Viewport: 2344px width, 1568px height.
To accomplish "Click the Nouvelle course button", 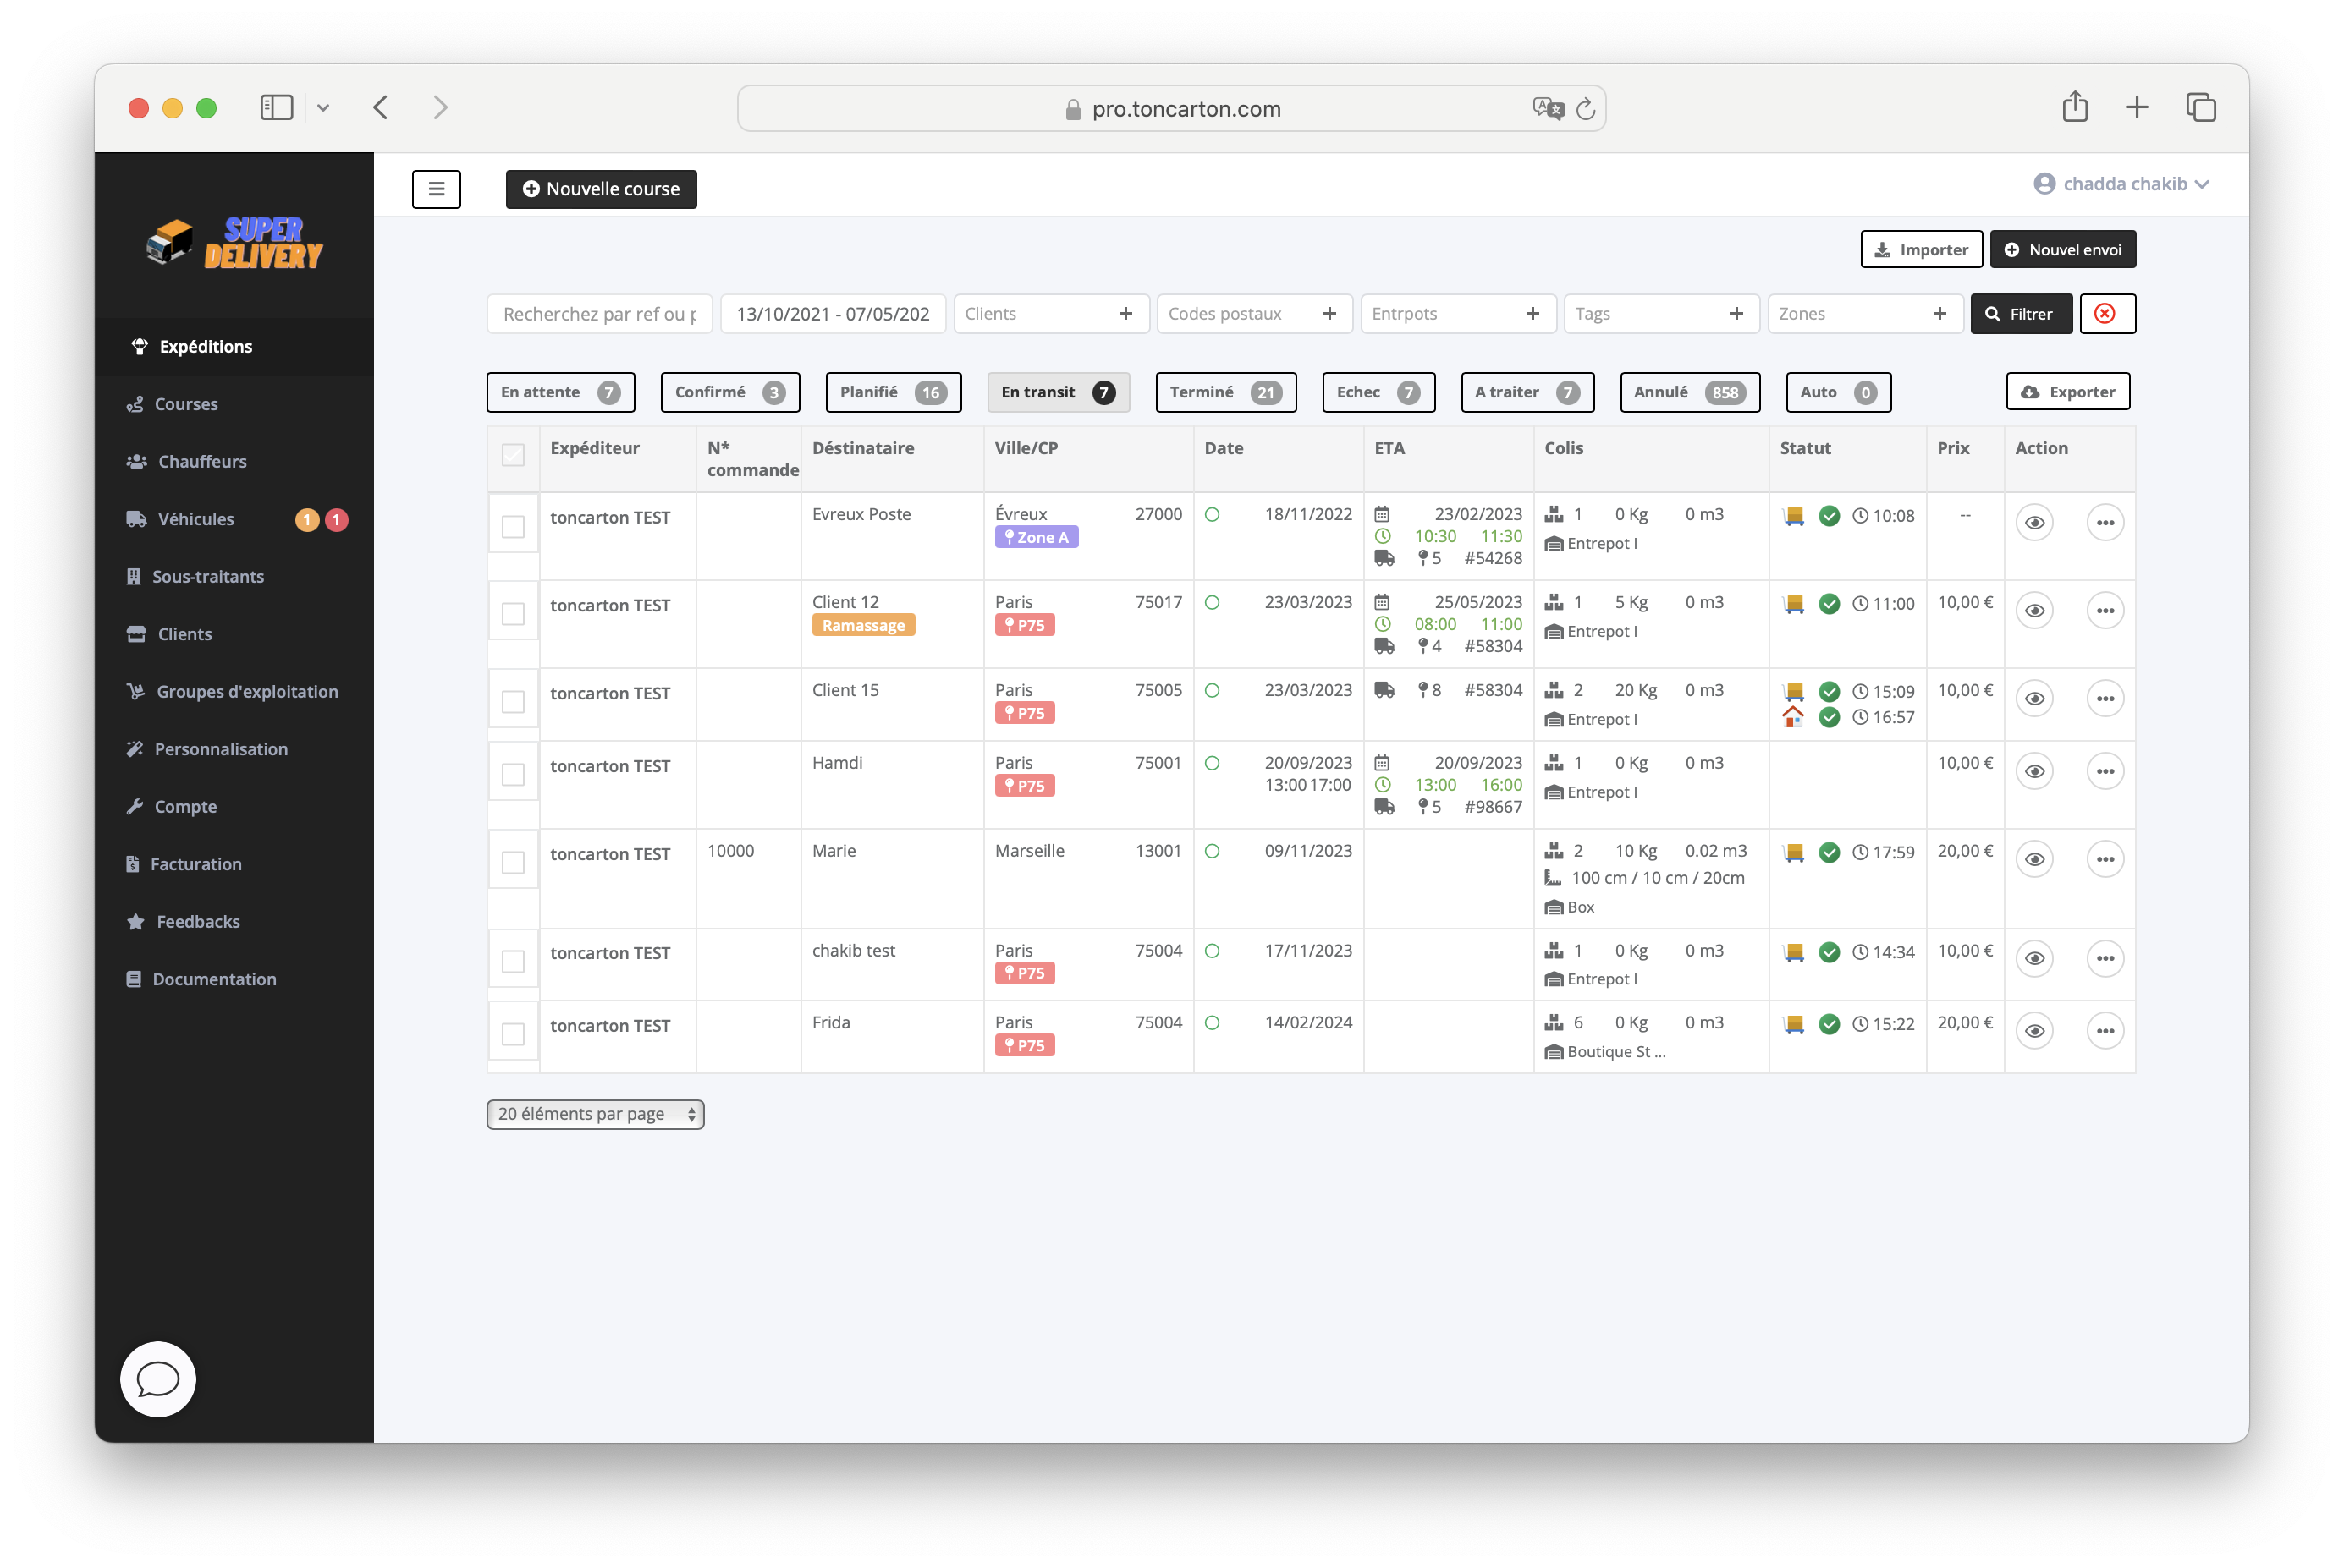I will [x=602, y=189].
